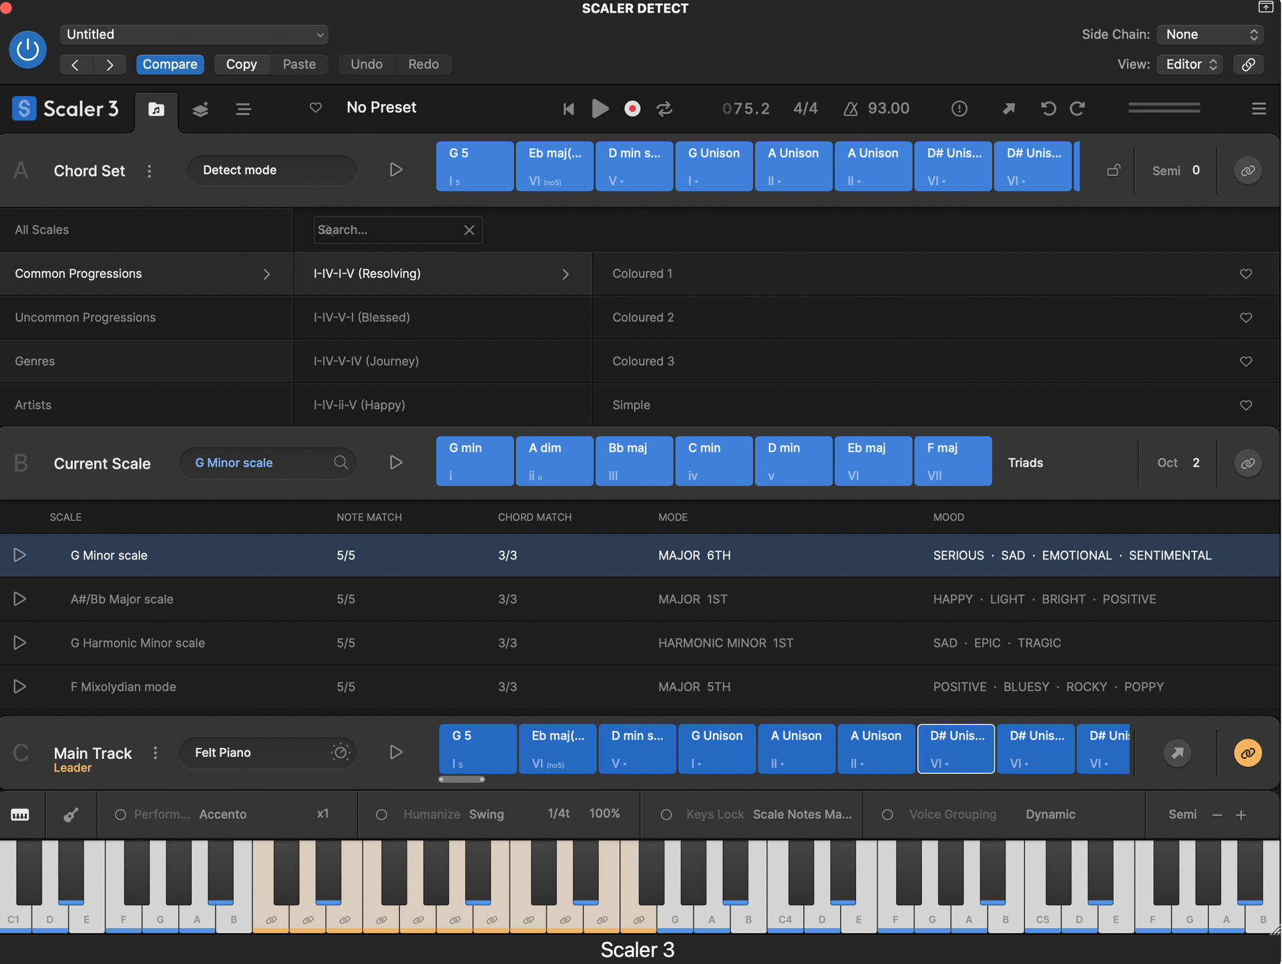Select the Artists category in the scales browser

[x=33, y=405]
